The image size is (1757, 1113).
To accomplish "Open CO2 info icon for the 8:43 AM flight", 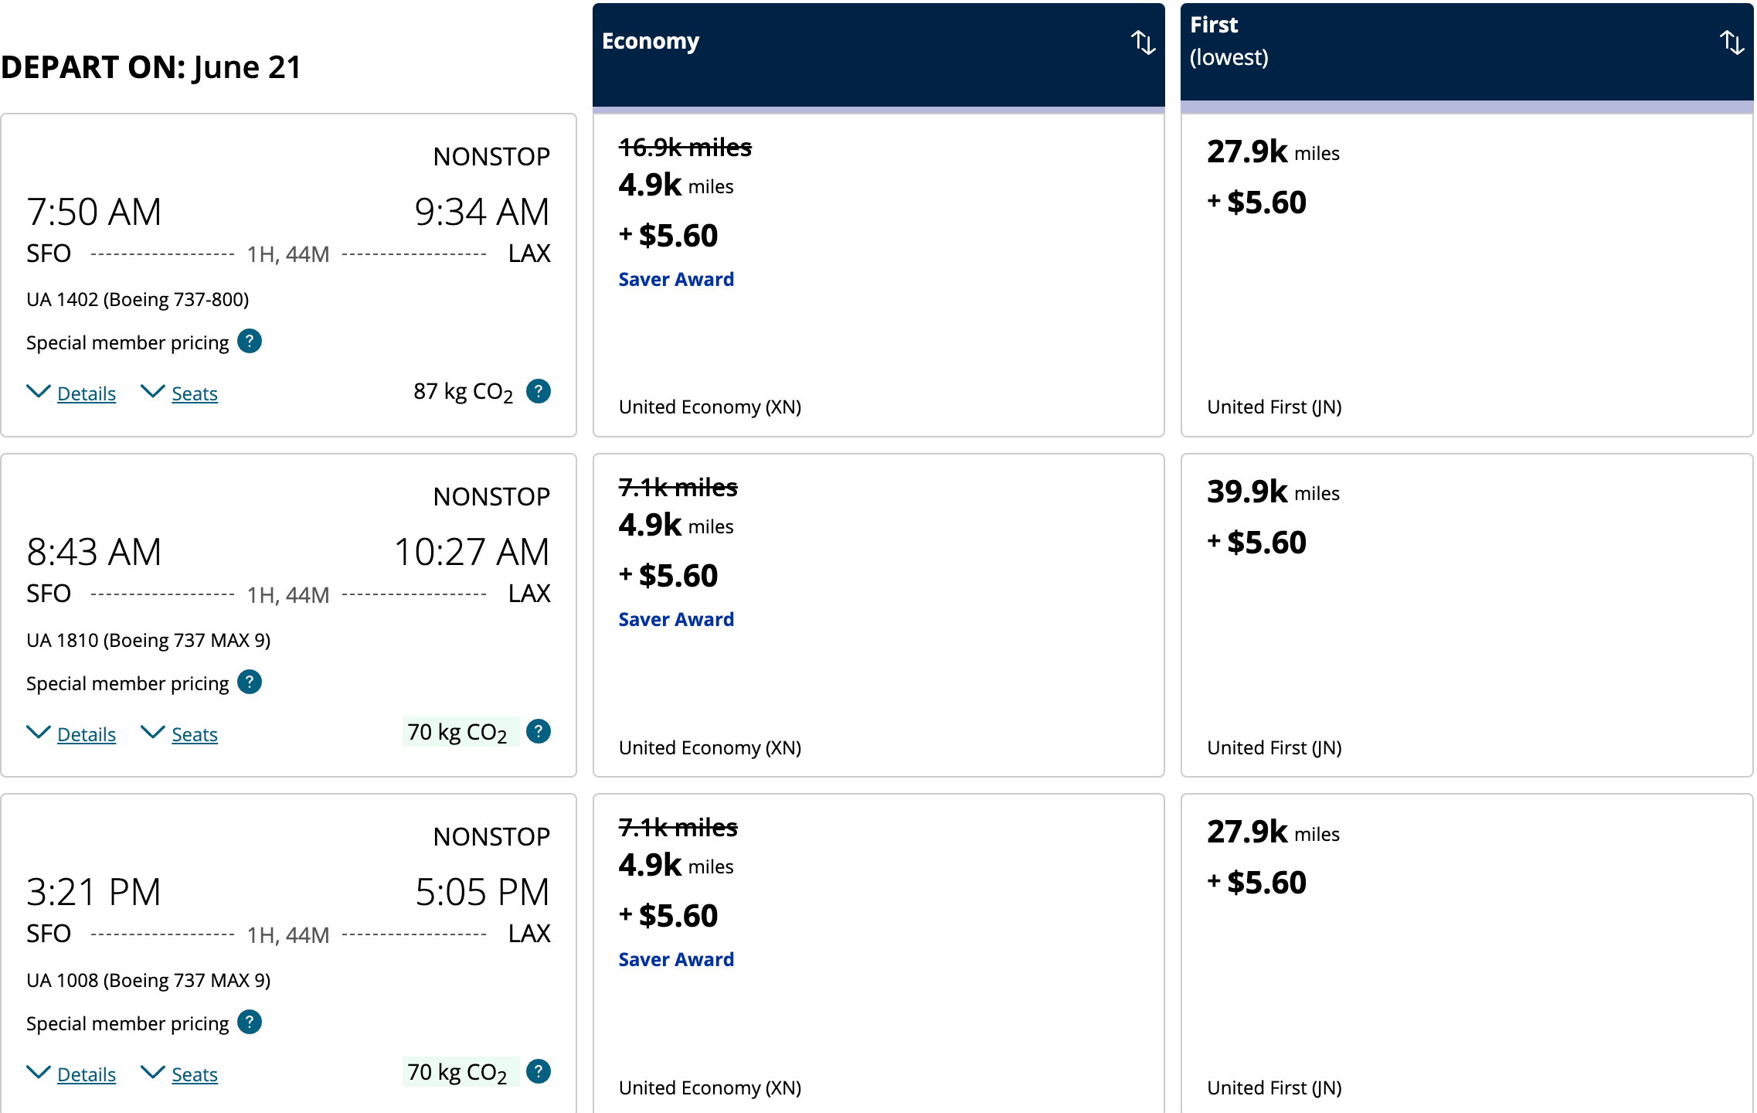I will (x=539, y=731).
